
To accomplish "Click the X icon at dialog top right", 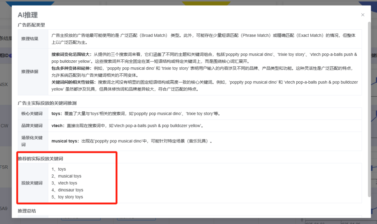I will 363,15.
